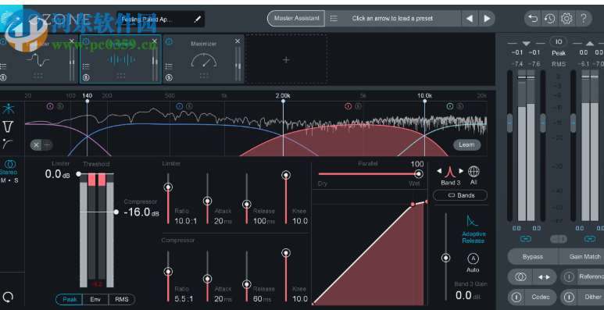Go to previous band with left arrow
The height and width of the screenshot is (310, 604).
coord(439,171)
